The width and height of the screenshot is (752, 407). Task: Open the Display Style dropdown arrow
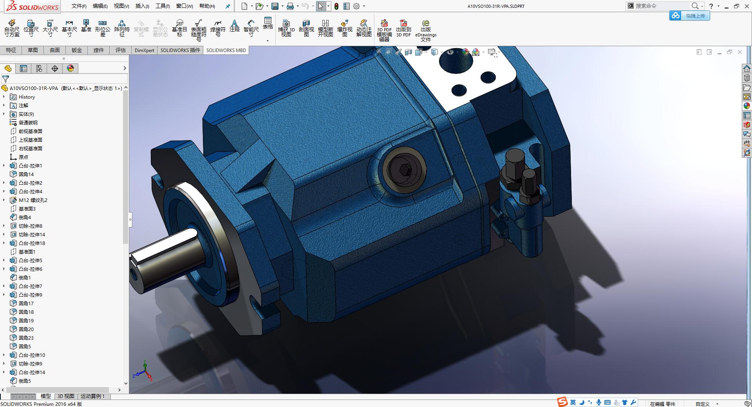tap(441, 52)
